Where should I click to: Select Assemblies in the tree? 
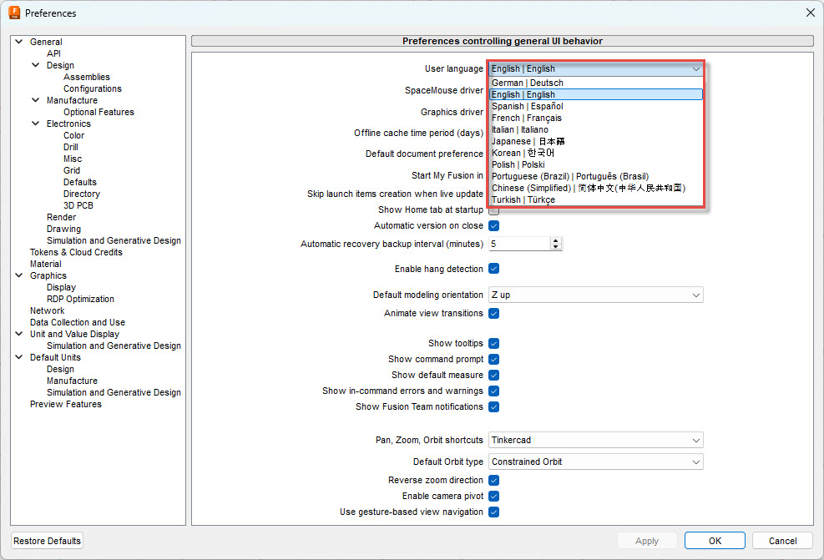coord(87,77)
